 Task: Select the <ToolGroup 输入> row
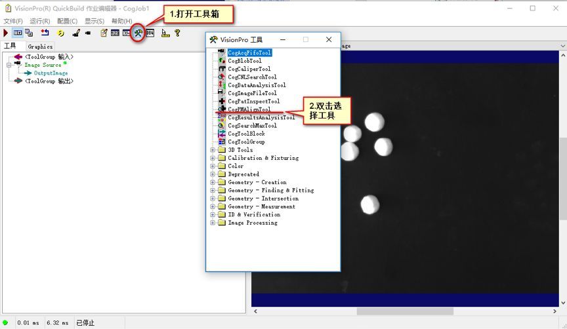[49, 57]
